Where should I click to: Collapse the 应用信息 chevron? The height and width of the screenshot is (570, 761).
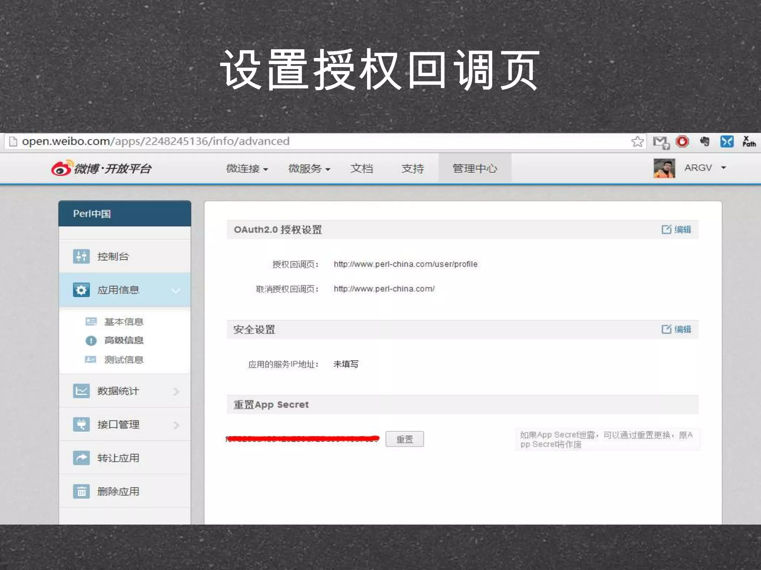tap(176, 291)
